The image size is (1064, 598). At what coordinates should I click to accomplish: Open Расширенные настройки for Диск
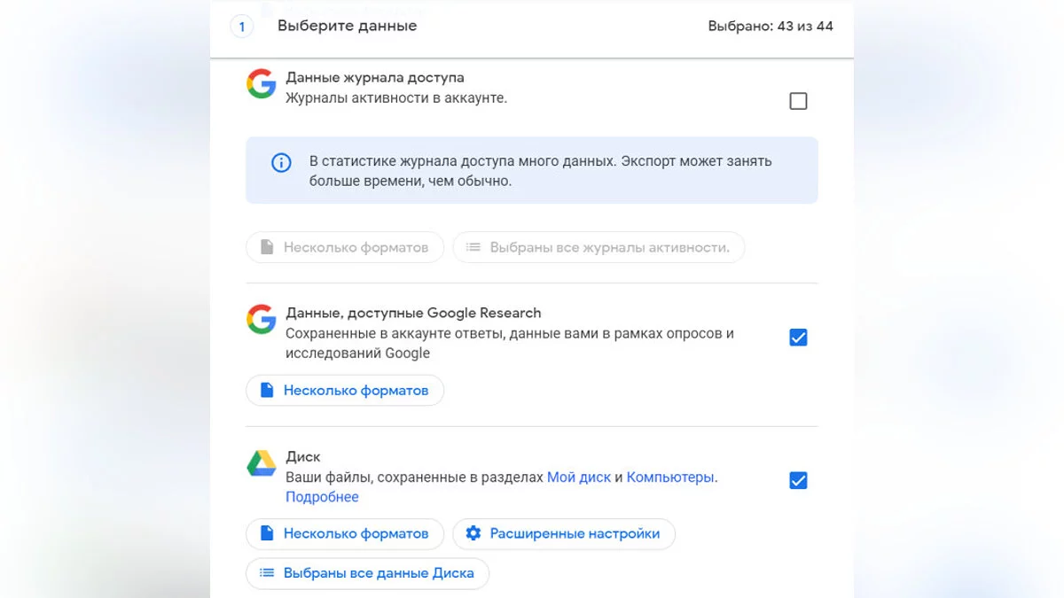(574, 533)
